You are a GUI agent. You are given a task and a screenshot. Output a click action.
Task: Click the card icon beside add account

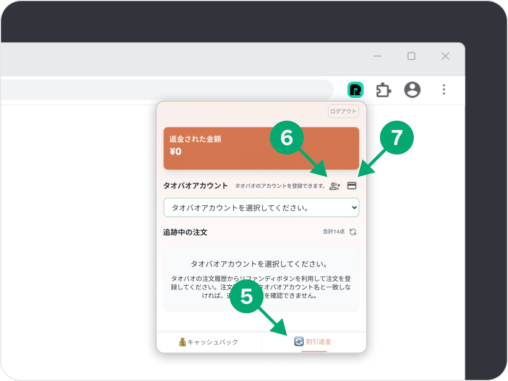click(351, 186)
